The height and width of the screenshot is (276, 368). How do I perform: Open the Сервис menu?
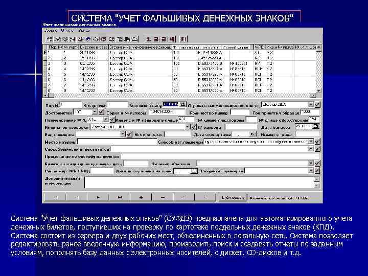click(x=51, y=31)
